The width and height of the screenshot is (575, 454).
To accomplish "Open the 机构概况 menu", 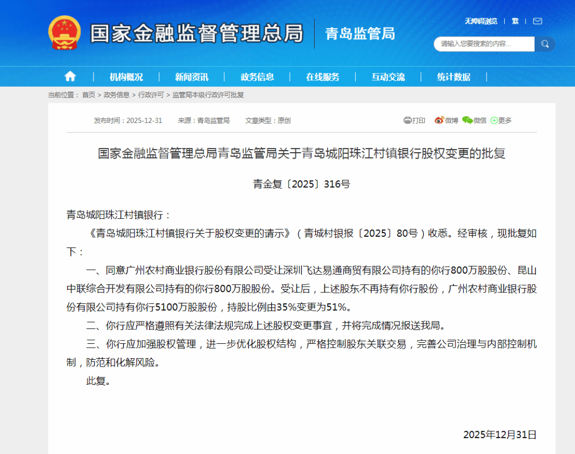I will coord(126,77).
